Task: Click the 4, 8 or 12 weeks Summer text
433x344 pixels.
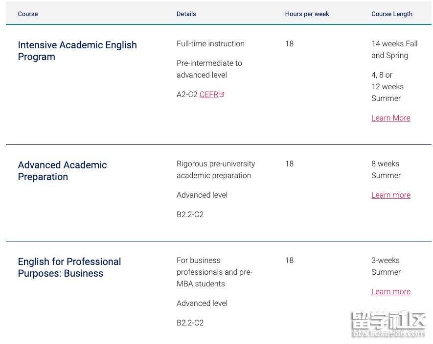Action: tap(387, 87)
